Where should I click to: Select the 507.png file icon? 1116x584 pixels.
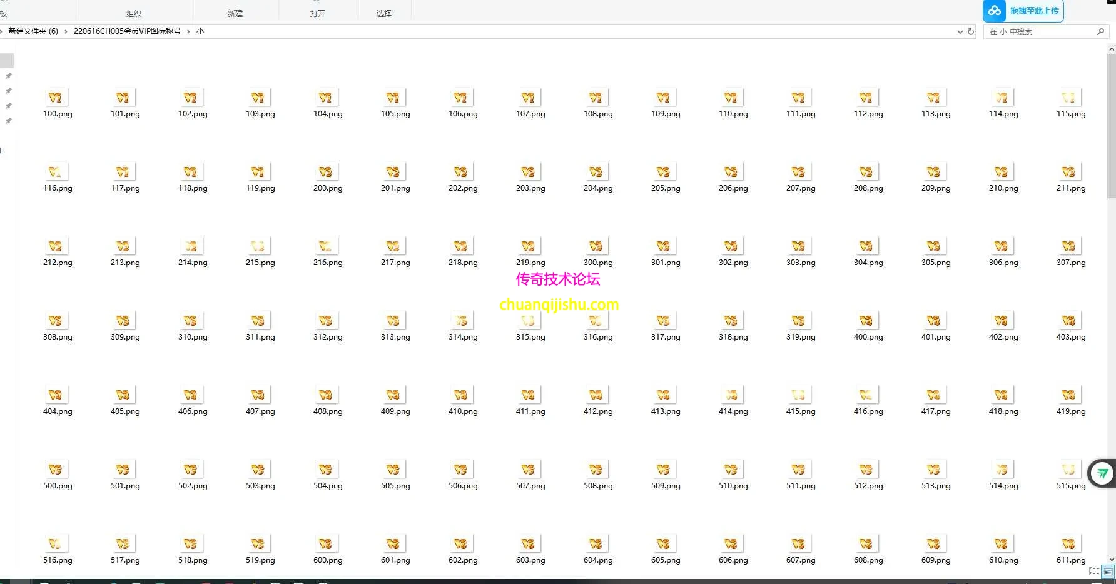530,470
